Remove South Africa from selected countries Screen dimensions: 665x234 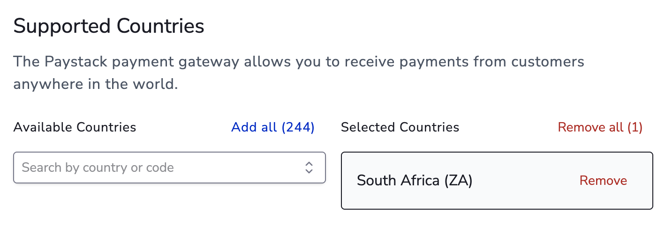tap(603, 181)
